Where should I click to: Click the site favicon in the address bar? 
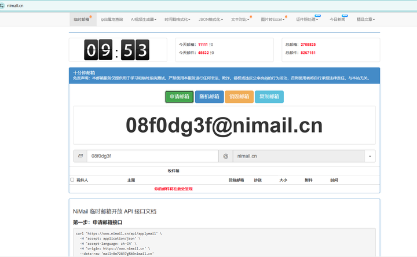3,5
